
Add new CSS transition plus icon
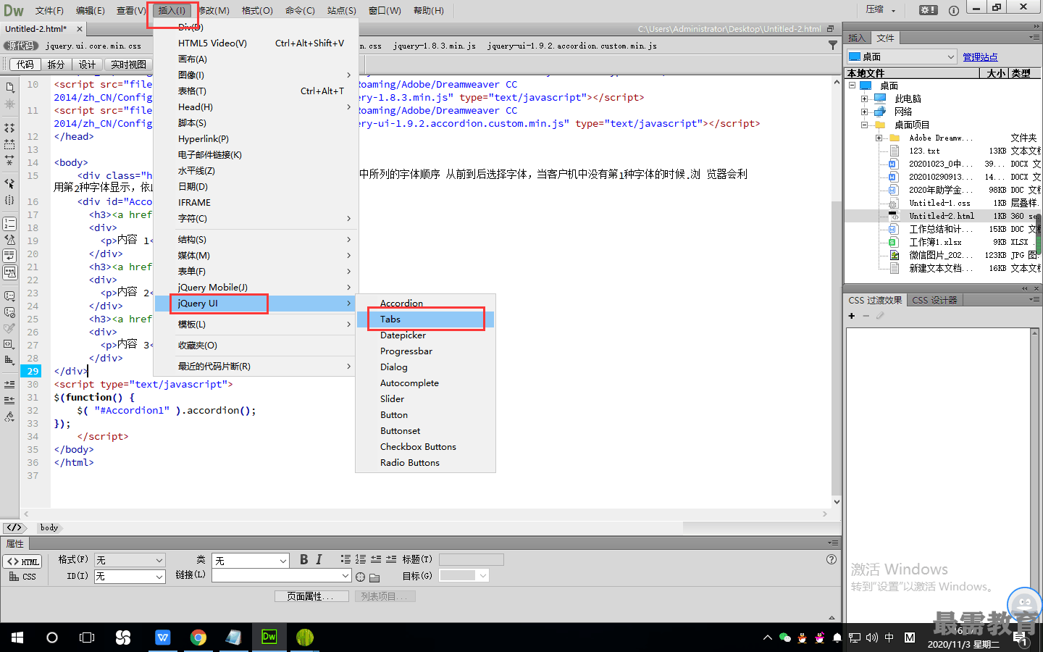pyautogui.click(x=852, y=316)
